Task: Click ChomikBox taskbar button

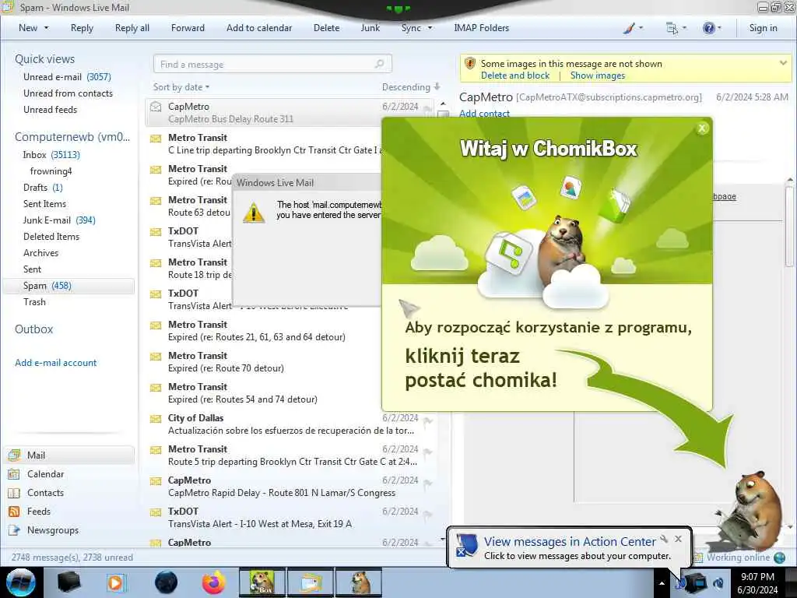Action: click(262, 582)
